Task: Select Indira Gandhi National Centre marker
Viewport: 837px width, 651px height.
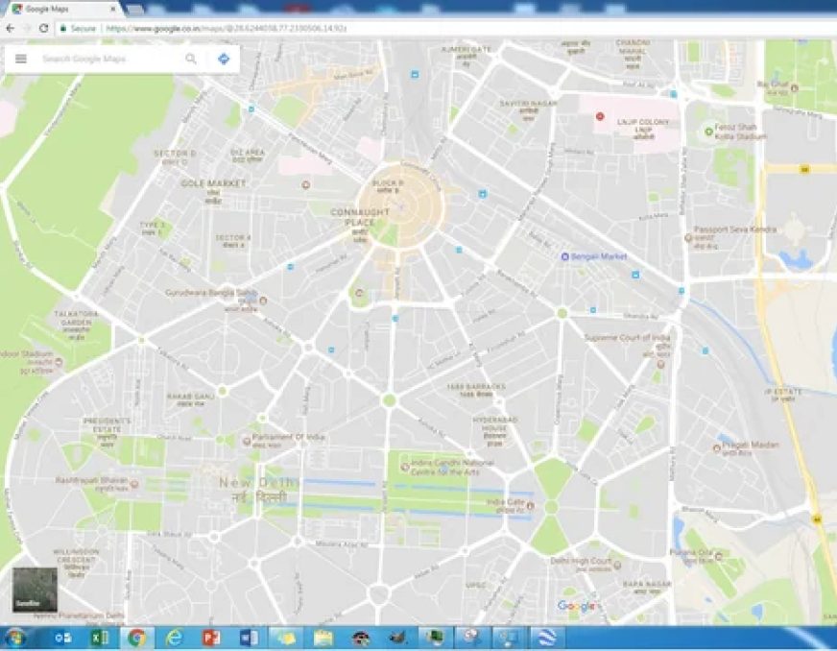Action: click(x=405, y=468)
